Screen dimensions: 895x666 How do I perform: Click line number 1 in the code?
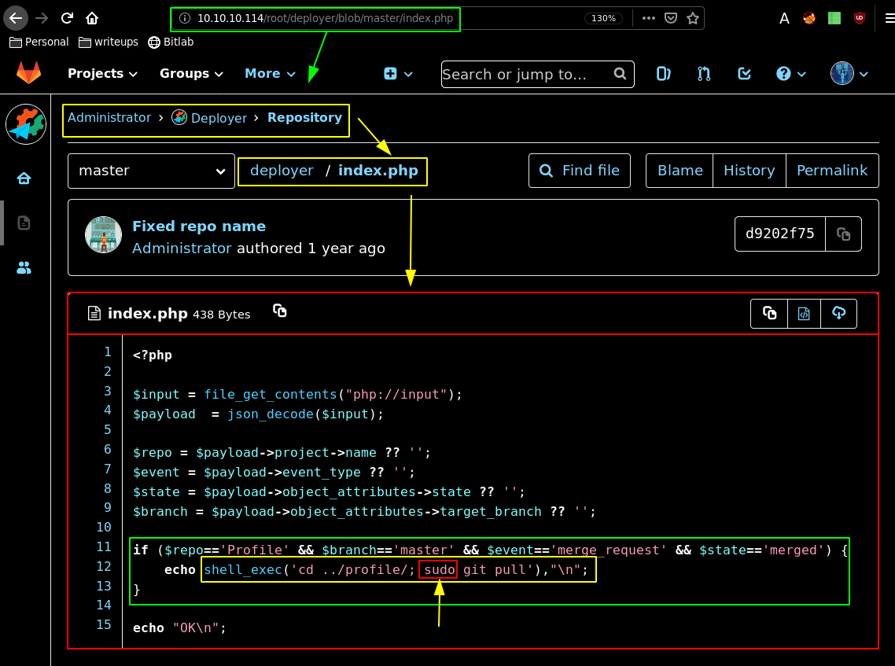coord(107,351)
